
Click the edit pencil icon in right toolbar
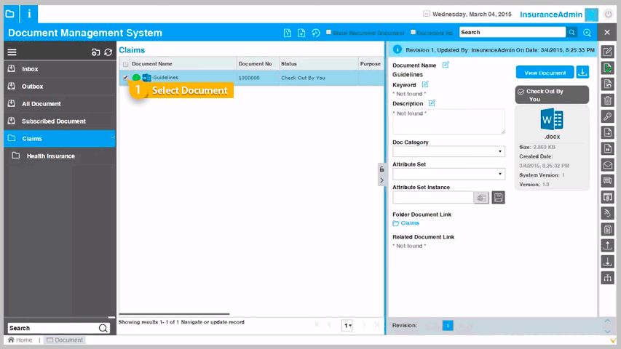tap(608, 52)
